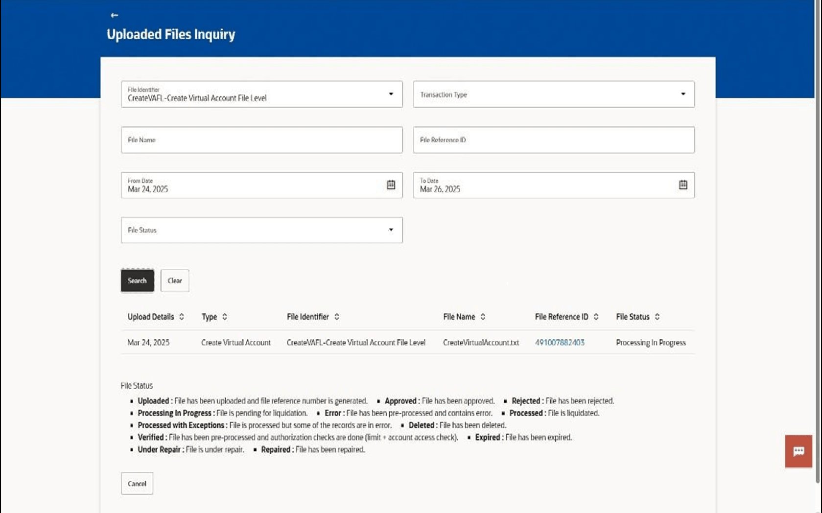The width and height of the screenshot is (822, 513).
Task: Expand the File Identifier dropdown
Action: pos(390,94)
